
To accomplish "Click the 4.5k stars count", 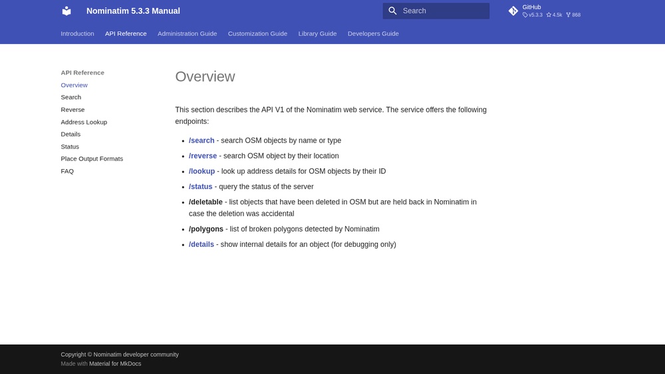I will pyautogui.click(x=555, y=15).
